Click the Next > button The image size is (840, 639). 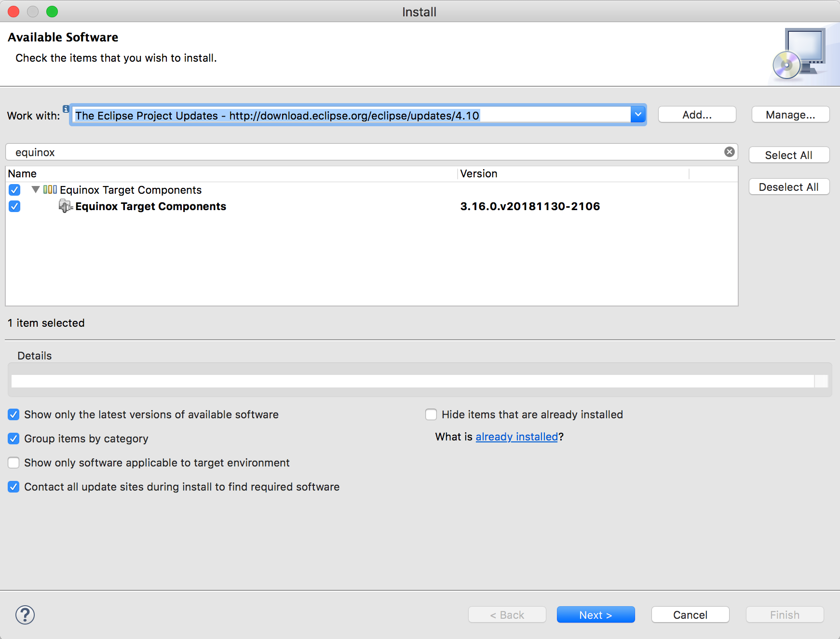596,615
